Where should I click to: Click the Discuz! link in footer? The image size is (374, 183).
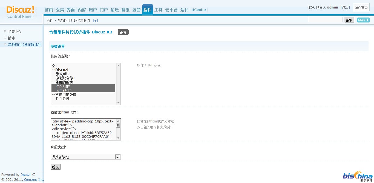[25, 175]
